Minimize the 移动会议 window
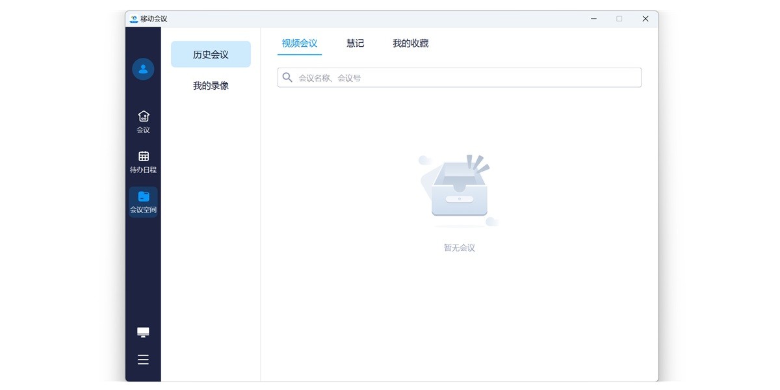 tap(593, 19)
